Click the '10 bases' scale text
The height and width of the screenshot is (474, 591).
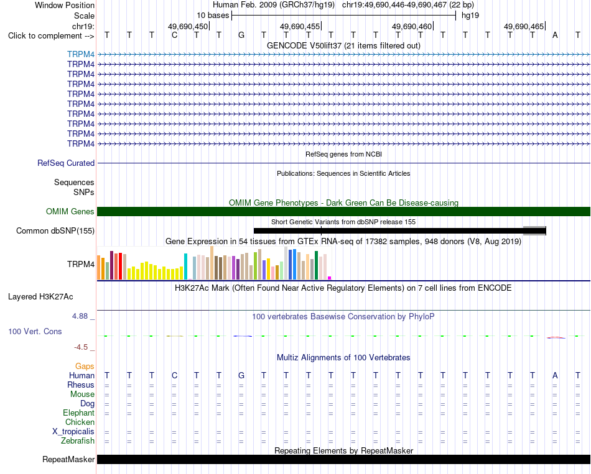(213, 16)
